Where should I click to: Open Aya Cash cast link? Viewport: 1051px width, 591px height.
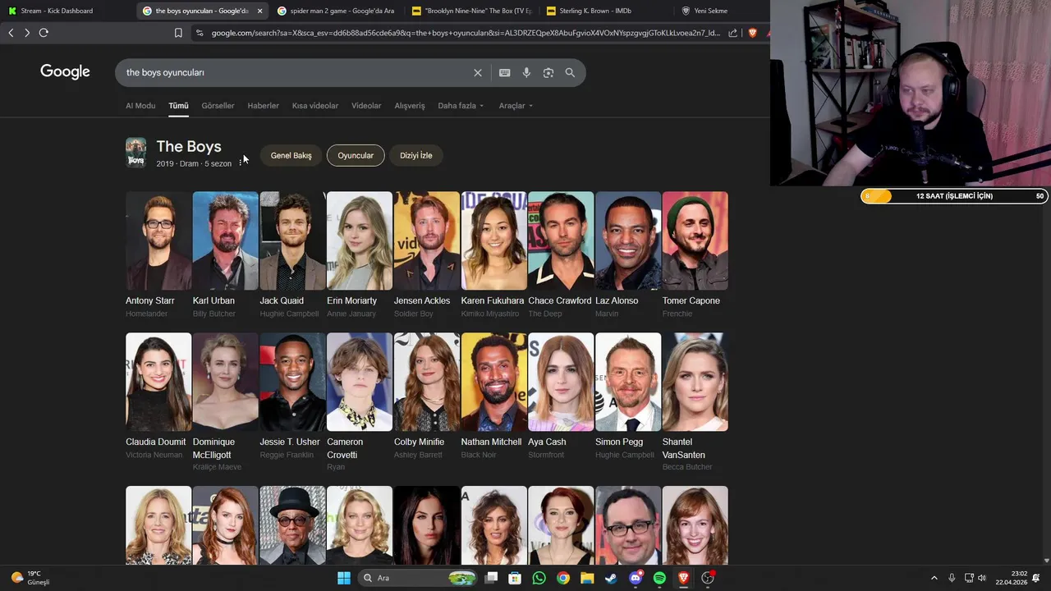[x=561, y=396]
